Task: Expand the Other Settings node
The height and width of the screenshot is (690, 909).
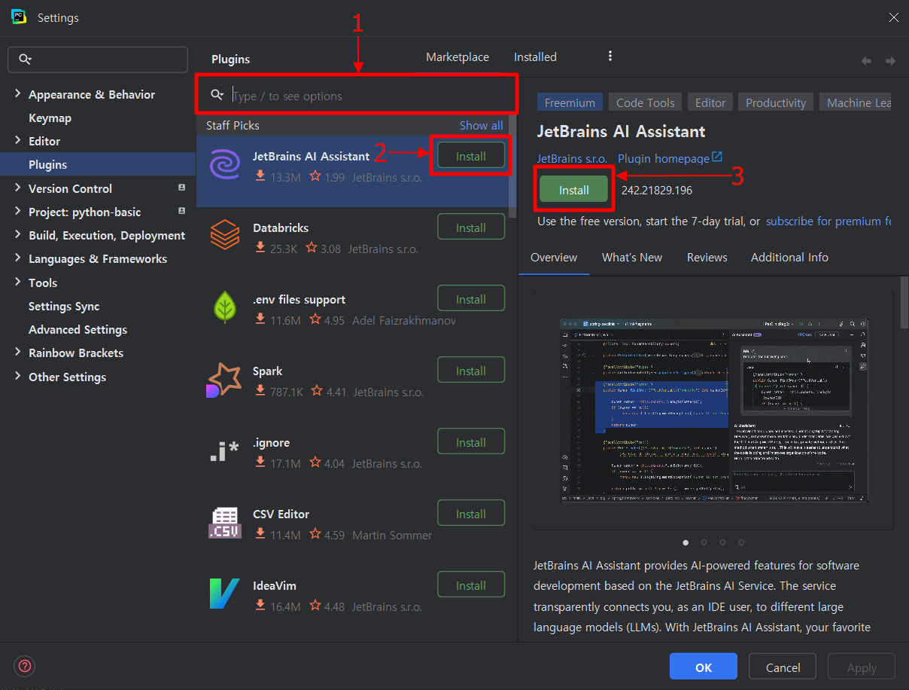Action: pyautogui.click(x=18, y=376)
